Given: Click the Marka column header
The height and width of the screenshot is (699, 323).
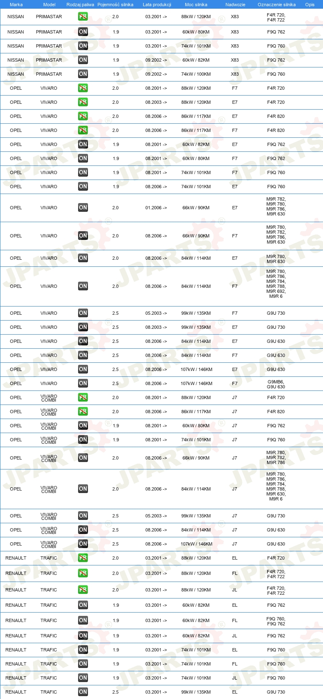Looking at the screenshot, I should pyautogui.click(x=16, y=5).
